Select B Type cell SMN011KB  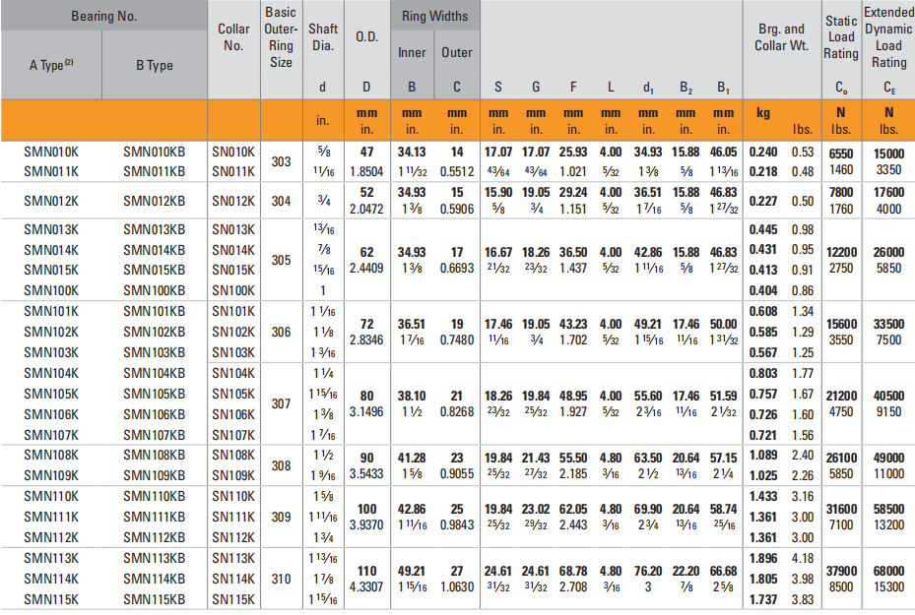(x=154, y=172)
